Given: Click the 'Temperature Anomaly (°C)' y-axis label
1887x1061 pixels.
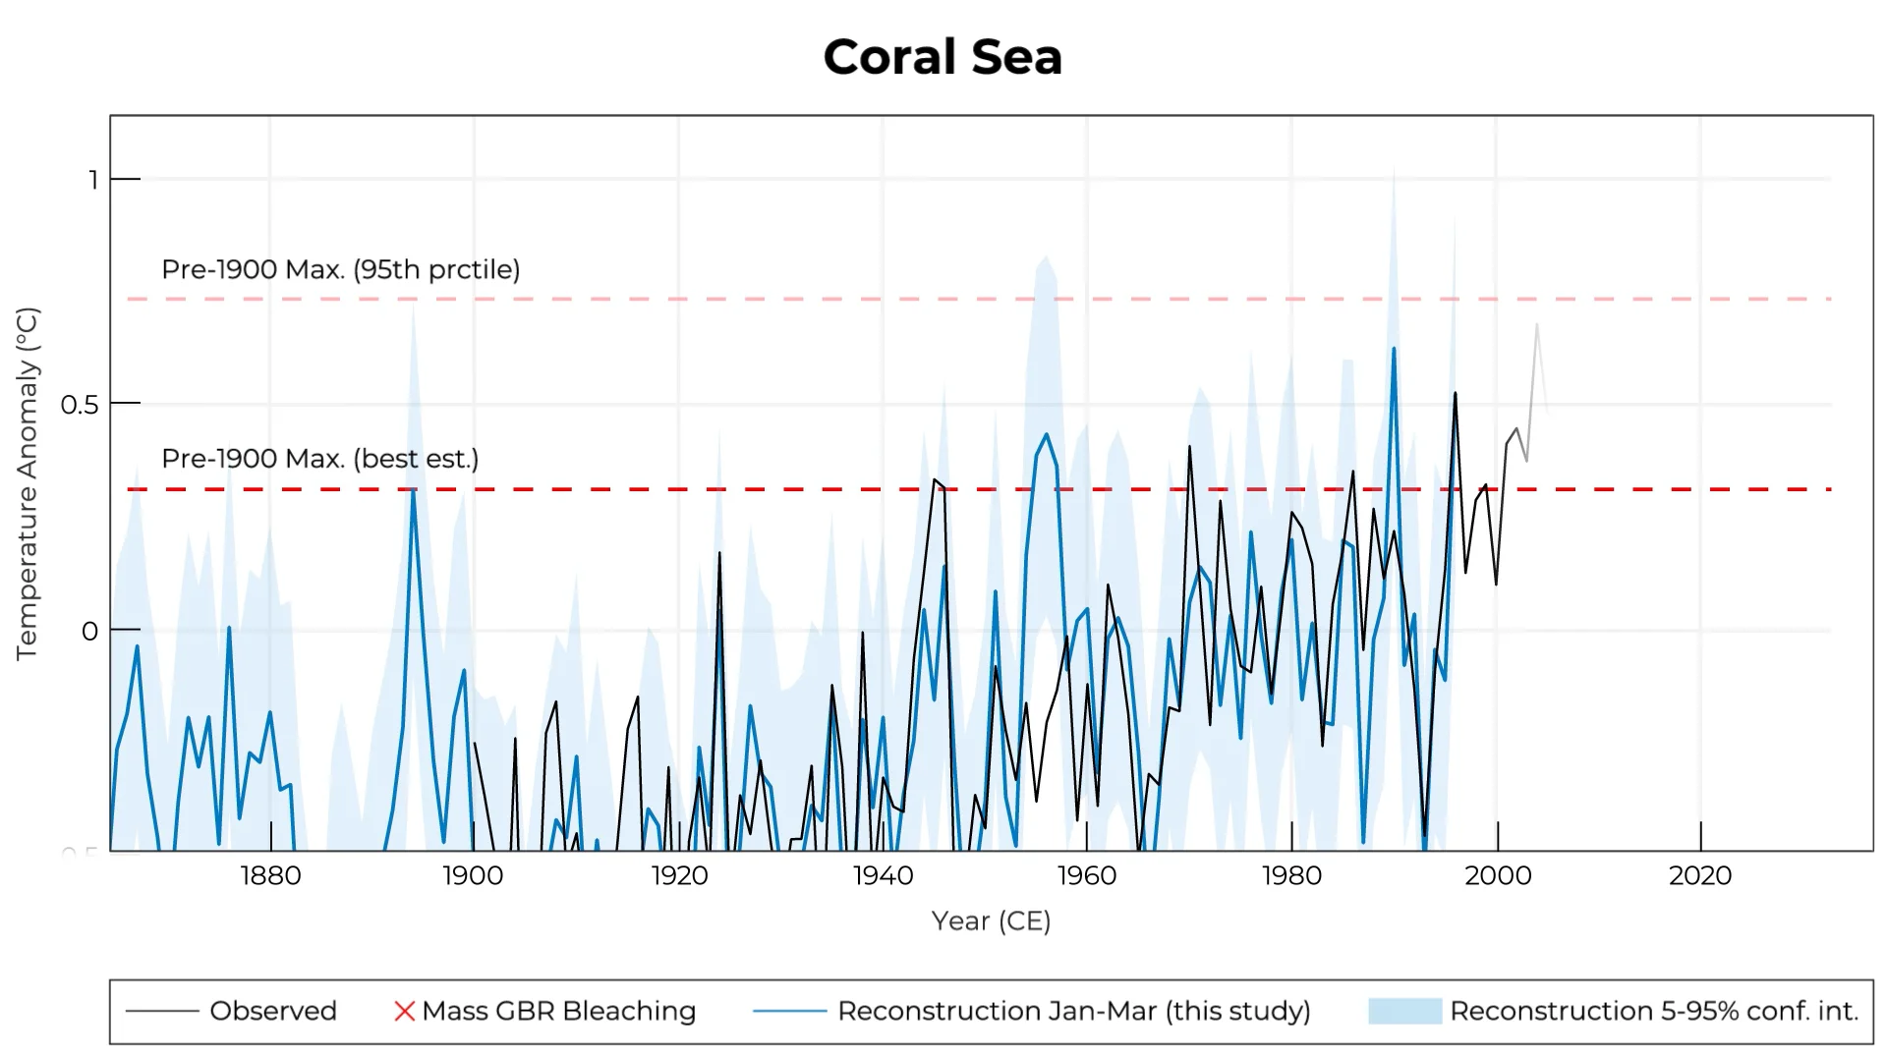Looking at the screenshot, I should (27, 483).
